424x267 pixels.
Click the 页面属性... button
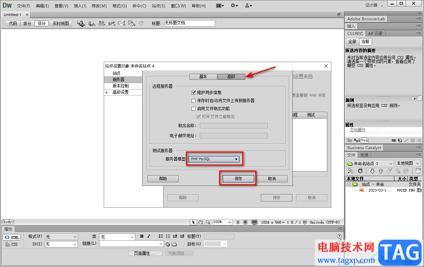[145, 253]
